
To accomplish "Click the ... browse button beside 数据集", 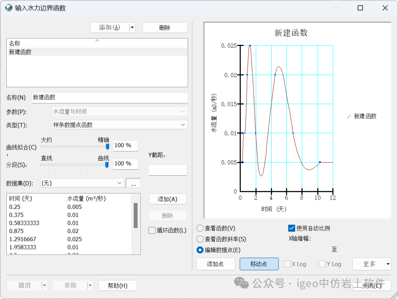I will 133,183.
